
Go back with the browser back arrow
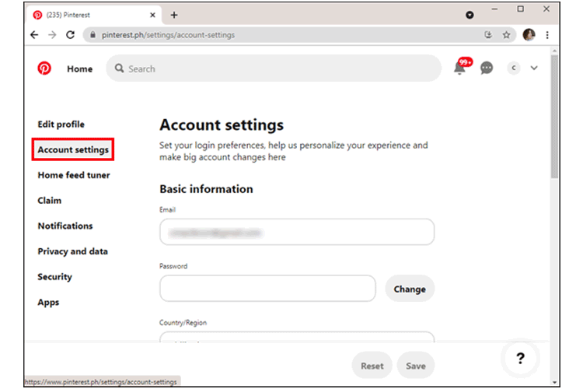click(x=34, y=35)
